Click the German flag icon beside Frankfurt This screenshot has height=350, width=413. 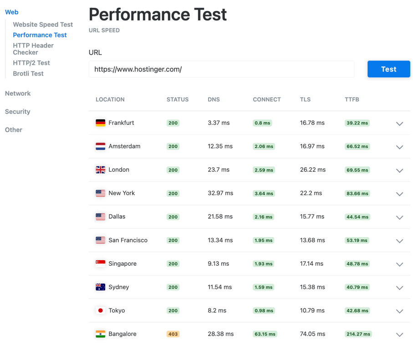[100, 123]
